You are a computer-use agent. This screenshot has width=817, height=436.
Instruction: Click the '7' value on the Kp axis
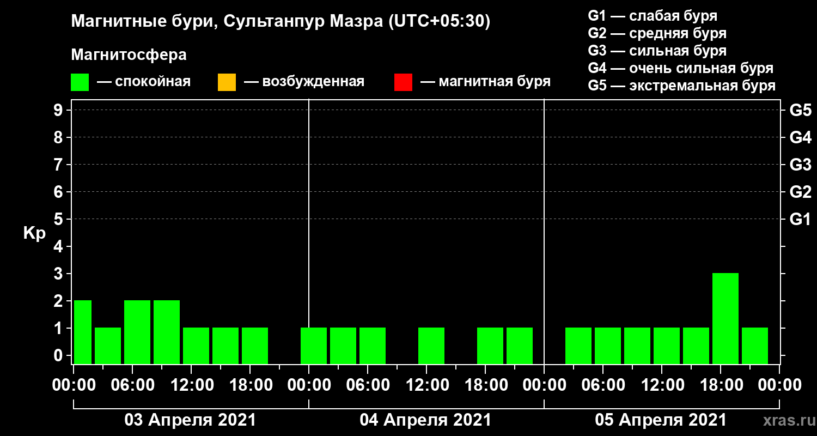point(59,165)
